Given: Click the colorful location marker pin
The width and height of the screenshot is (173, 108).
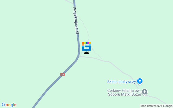Looking at the screenshot, I should pyautogui.click(x=86, y=47).
